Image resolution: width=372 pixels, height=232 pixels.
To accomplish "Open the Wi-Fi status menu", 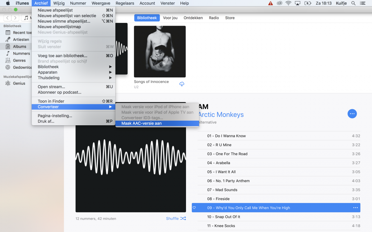I will (x=289, y=3).
